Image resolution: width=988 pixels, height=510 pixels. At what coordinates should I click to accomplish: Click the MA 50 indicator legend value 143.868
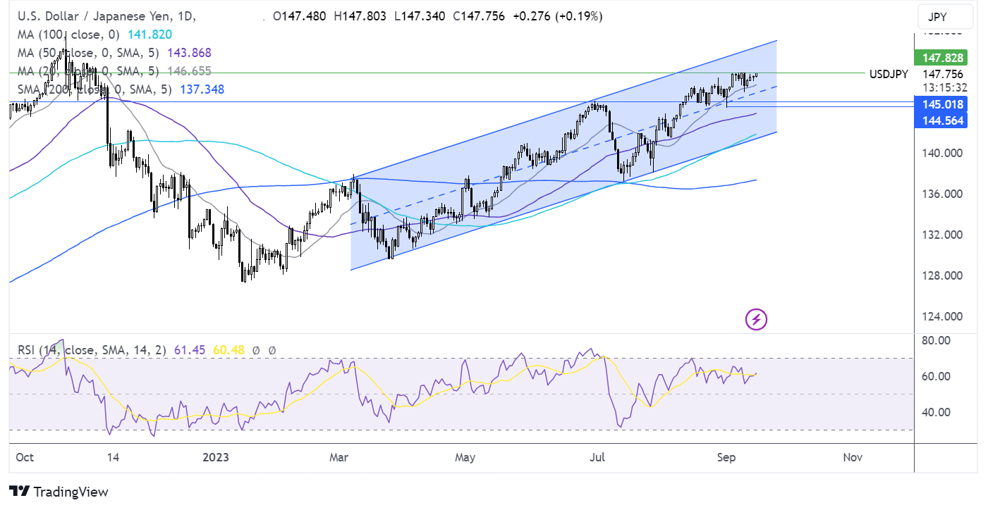188,53
